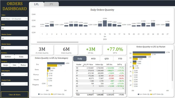Click Clear all slicers button
The width and height of the screenshot is (175, 98).
(14, 95)
